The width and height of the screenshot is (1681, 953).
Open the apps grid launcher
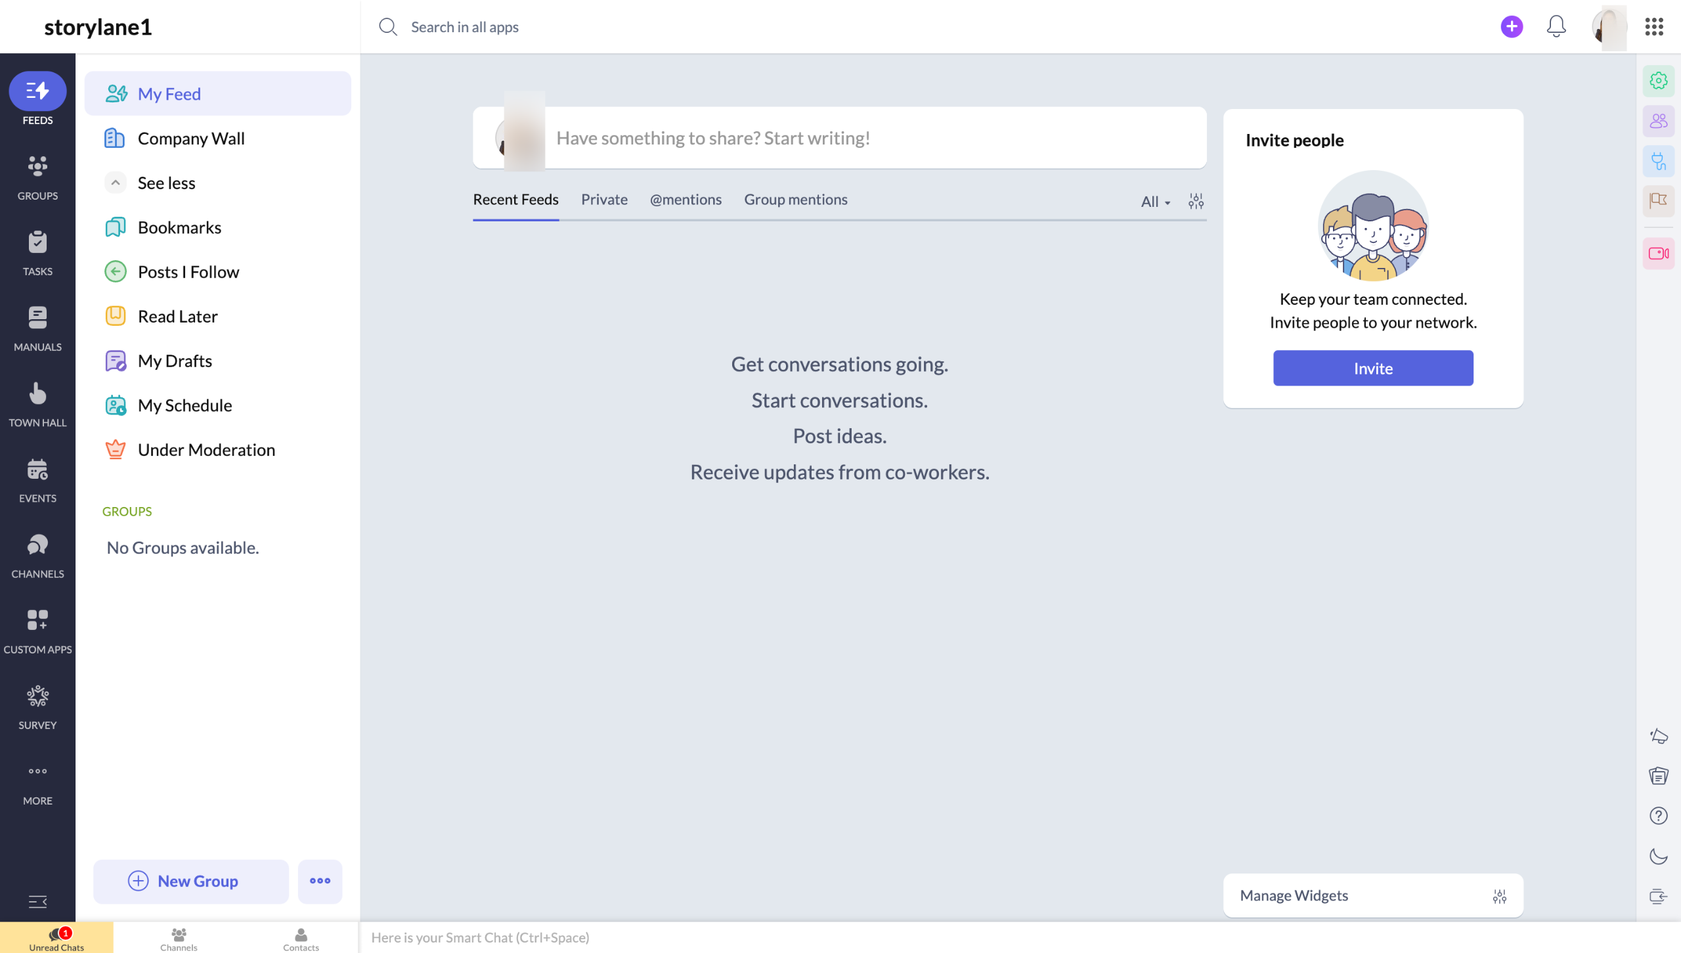[x=1653, y=27]
